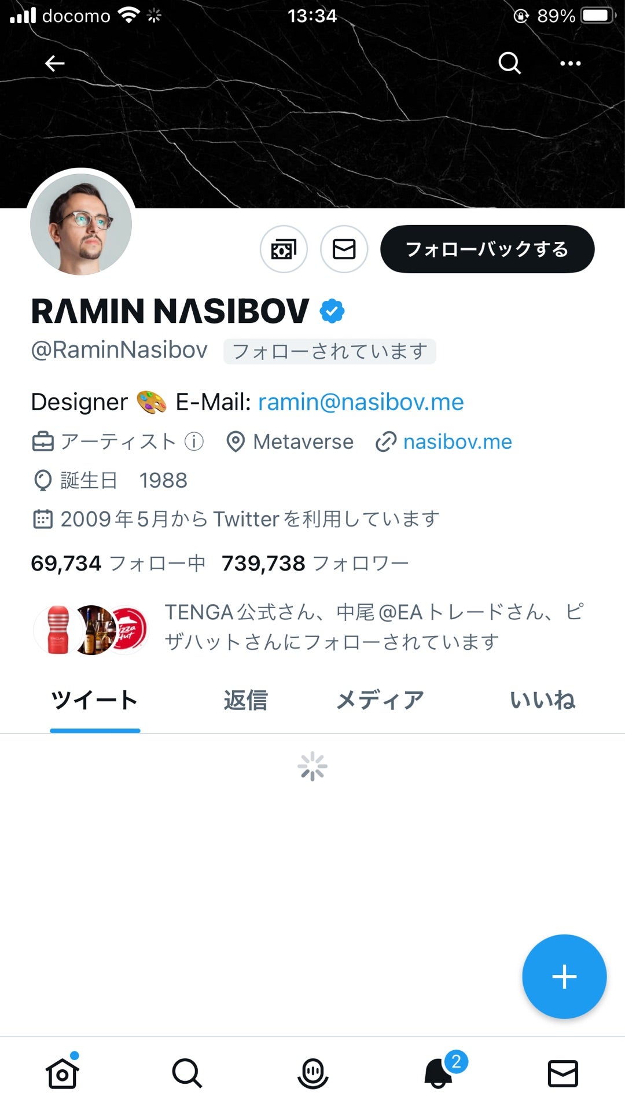Switch to the いいね tab

coord(542,700)
